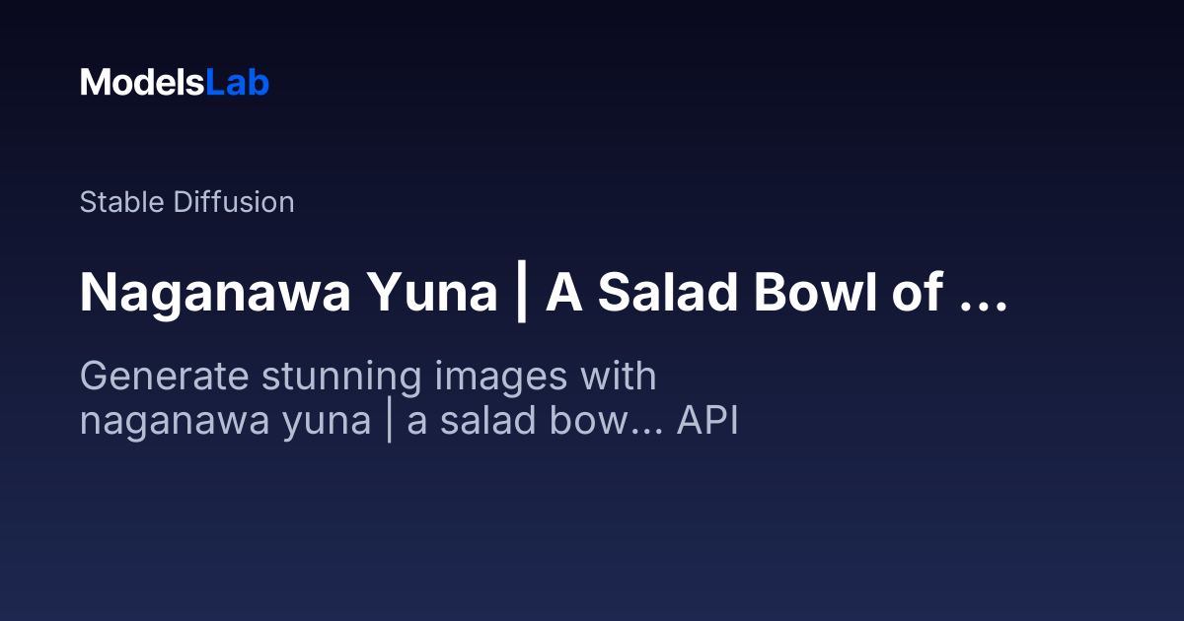Click the vertical bar separator in the heading

[x=521, y=293]
